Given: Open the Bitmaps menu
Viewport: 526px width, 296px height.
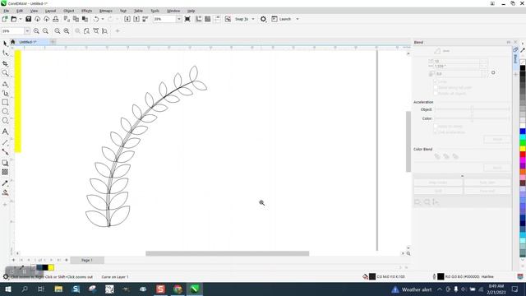Looking at the screenshot, I should click(x=106, y=11).
